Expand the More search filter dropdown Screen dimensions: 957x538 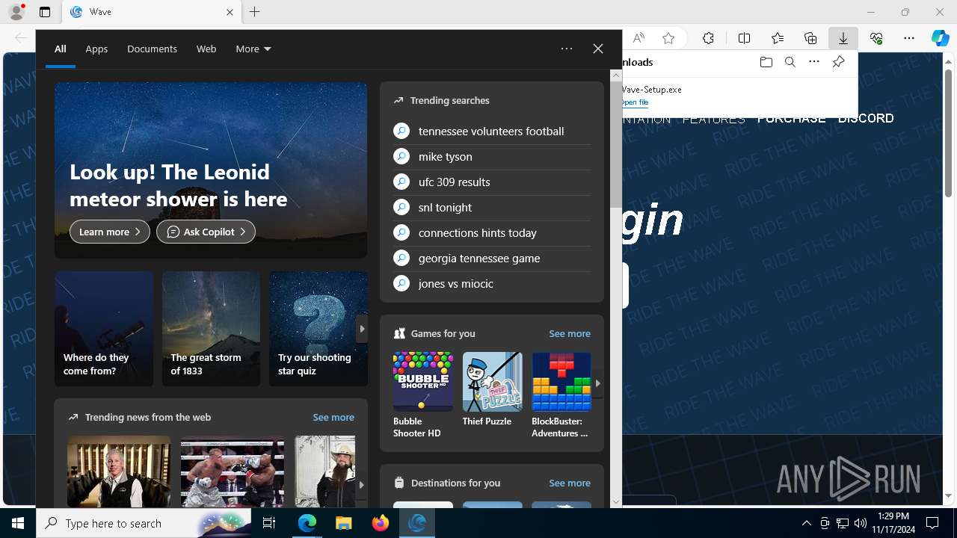[253, 49]
